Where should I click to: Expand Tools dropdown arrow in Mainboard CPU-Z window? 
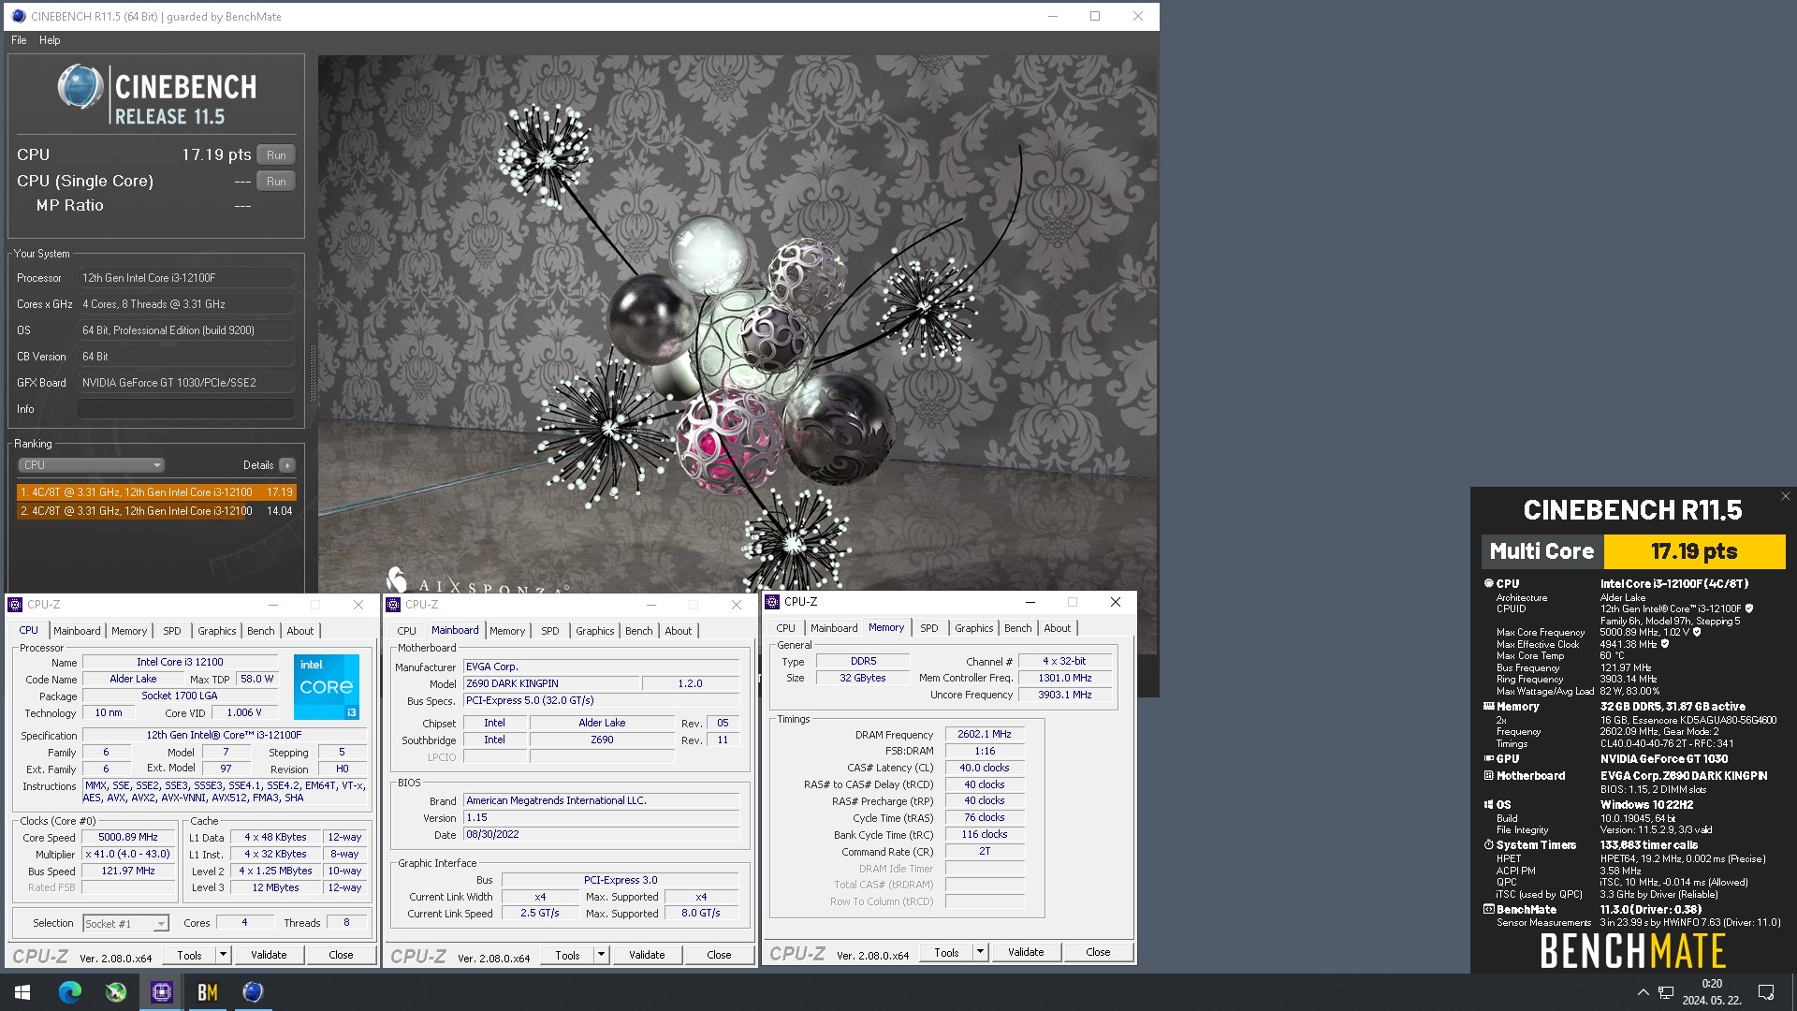601,955
